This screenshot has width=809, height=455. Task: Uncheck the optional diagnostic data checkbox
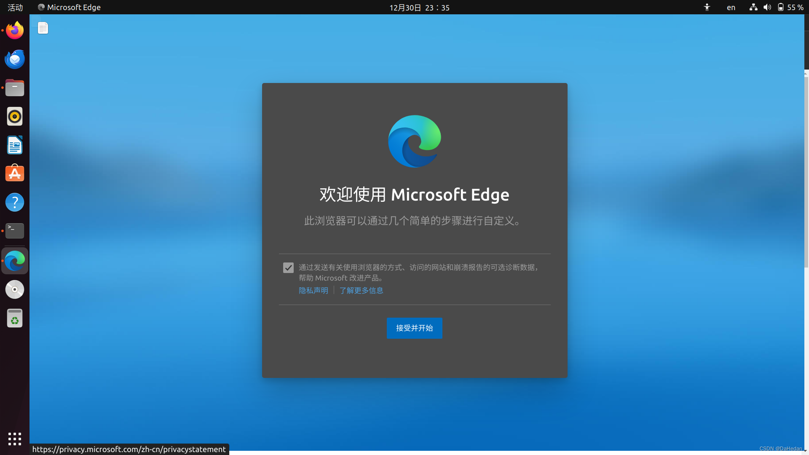(x=288, y=268)
